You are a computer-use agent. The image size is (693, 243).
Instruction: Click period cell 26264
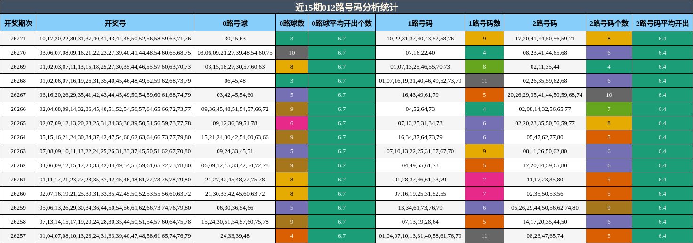point(18,137)
